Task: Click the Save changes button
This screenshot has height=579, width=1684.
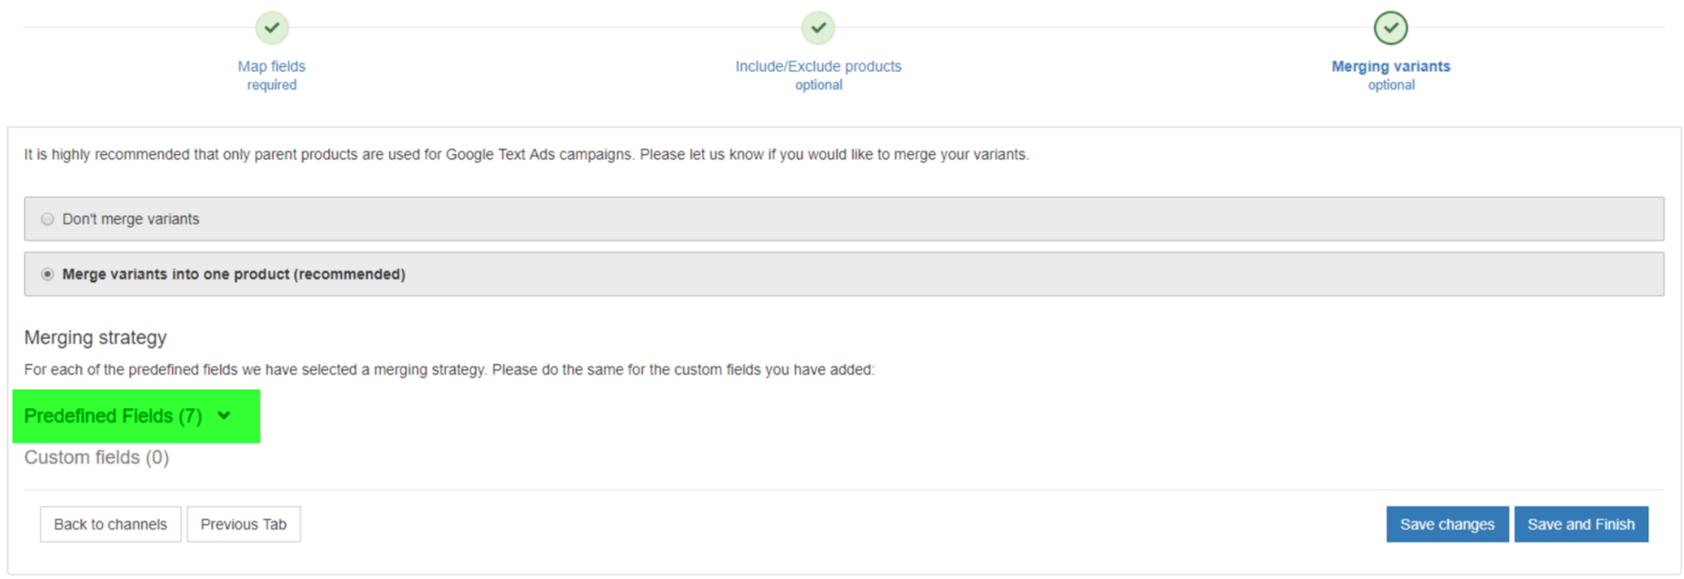Action: click(1447, 524)
